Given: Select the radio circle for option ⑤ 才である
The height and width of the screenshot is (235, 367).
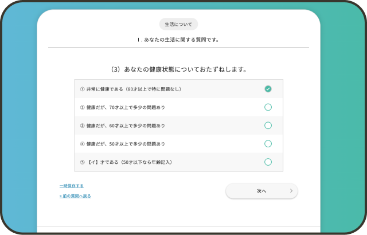Looking at the screenshot, I should (x=268, y=162).
